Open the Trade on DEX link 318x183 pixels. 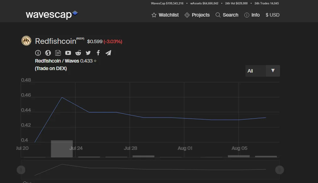pos(51,69)
